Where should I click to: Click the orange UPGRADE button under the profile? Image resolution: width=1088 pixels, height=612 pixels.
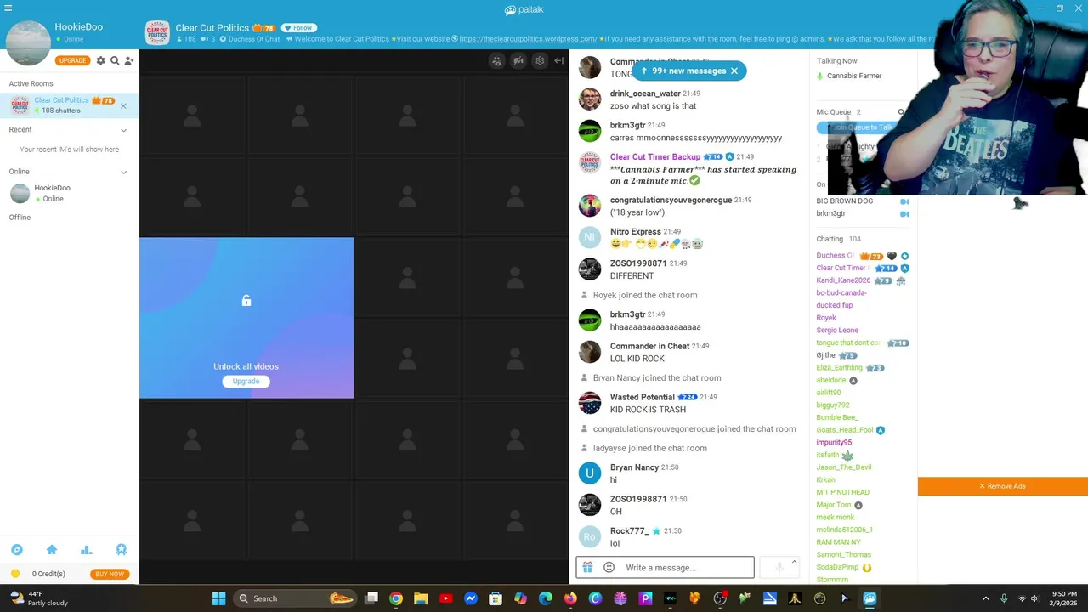tap(72, 60)
